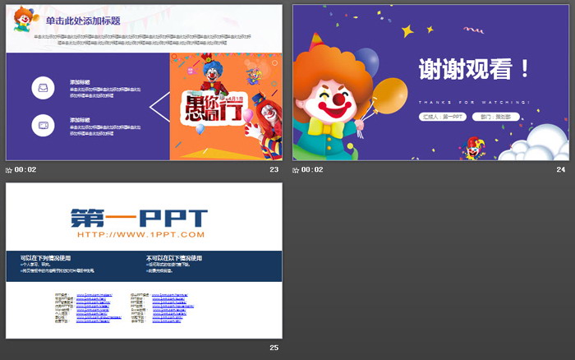Click the transition star icon under slide 24

pos(296,170)
